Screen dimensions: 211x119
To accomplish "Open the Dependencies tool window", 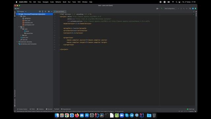I will coord(66,109).
